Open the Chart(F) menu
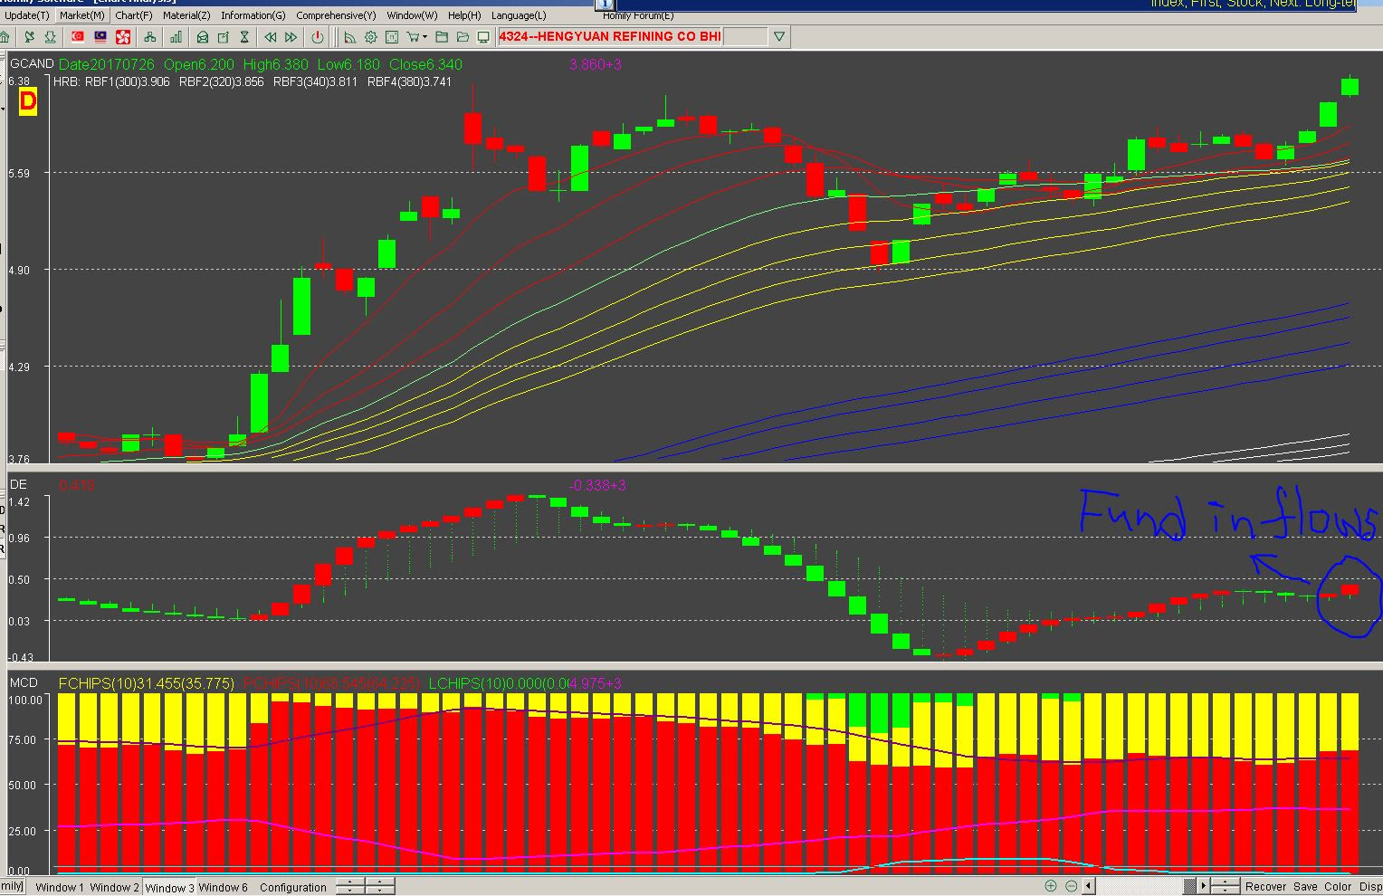 click(133, 15)
